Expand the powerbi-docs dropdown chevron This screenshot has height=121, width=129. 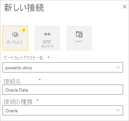[118, 67]
